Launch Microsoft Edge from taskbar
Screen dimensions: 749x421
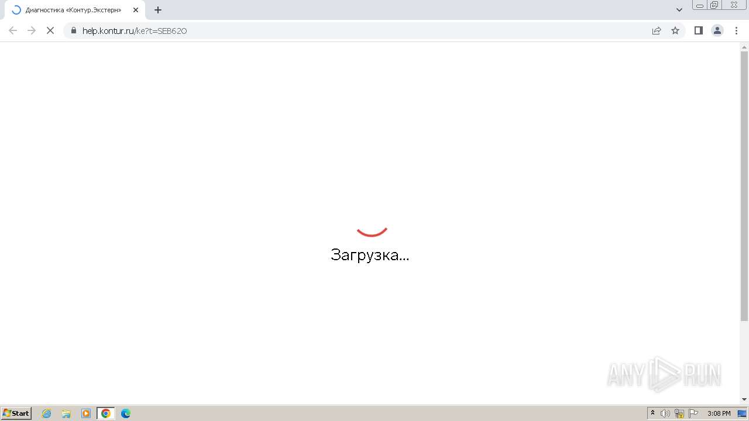point(126,413)
